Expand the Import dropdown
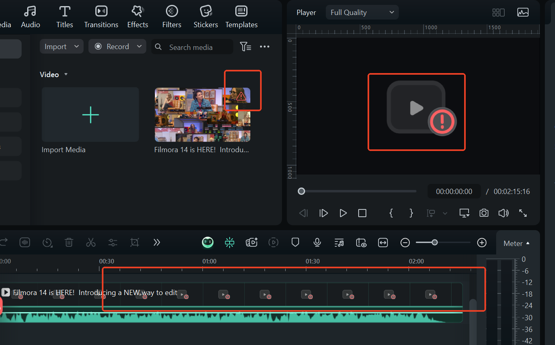This screenshot has height=345, width=555. tap(62, 47)
